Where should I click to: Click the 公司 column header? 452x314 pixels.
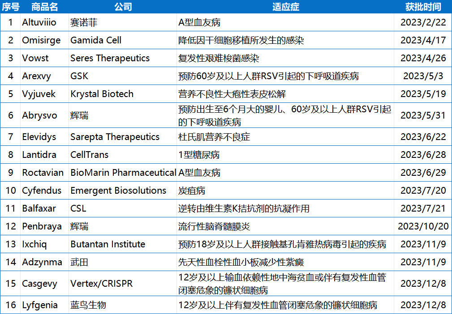click(124, 6)
